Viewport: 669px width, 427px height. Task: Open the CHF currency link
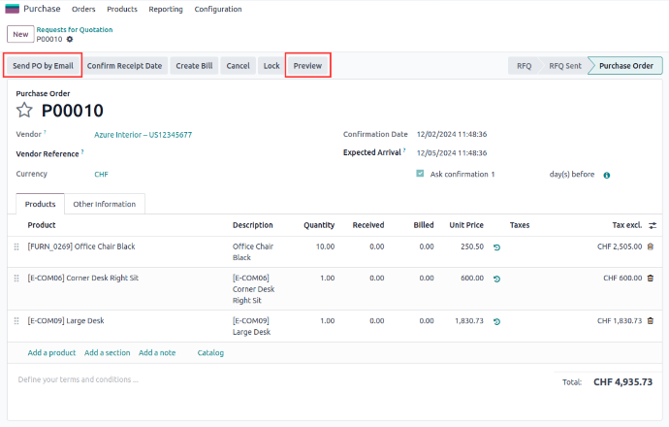coord(101,175)
